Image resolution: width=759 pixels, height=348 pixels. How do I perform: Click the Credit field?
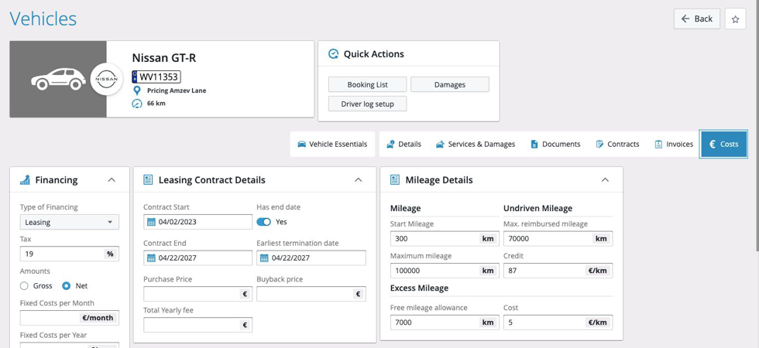click(558, 270)
